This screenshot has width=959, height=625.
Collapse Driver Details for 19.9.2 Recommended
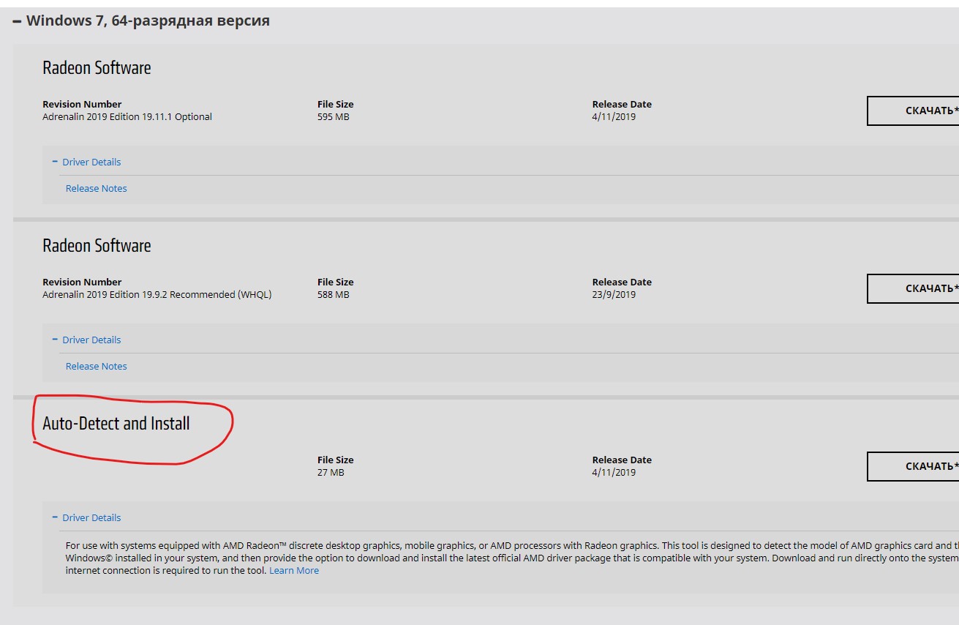click(86, 340)
